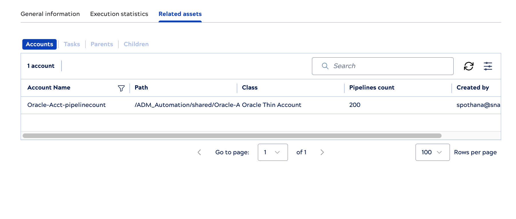Open the rows per page chevron
The image size is (516, 219).
click(x=439, y=152)
